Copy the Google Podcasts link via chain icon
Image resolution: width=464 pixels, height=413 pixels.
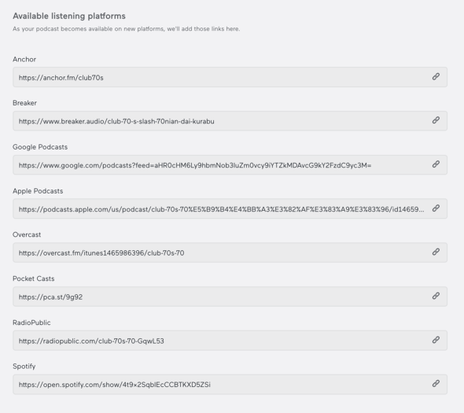[x=436, y=164]
